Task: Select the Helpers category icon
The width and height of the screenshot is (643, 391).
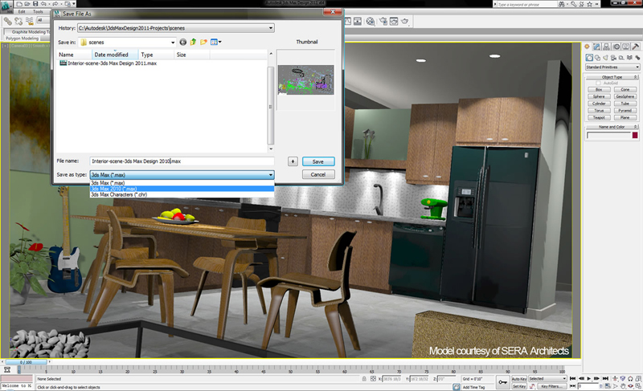Action: point(621,58)
